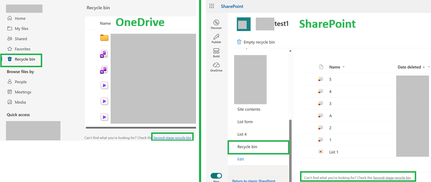Click the third purple video file icon

(104, 117)
